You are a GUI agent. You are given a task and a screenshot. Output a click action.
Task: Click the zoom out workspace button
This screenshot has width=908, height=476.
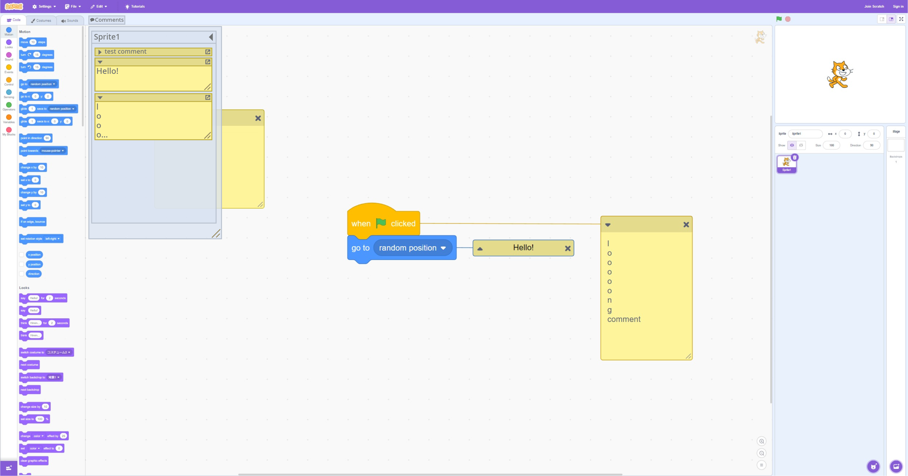coord(761,453)
